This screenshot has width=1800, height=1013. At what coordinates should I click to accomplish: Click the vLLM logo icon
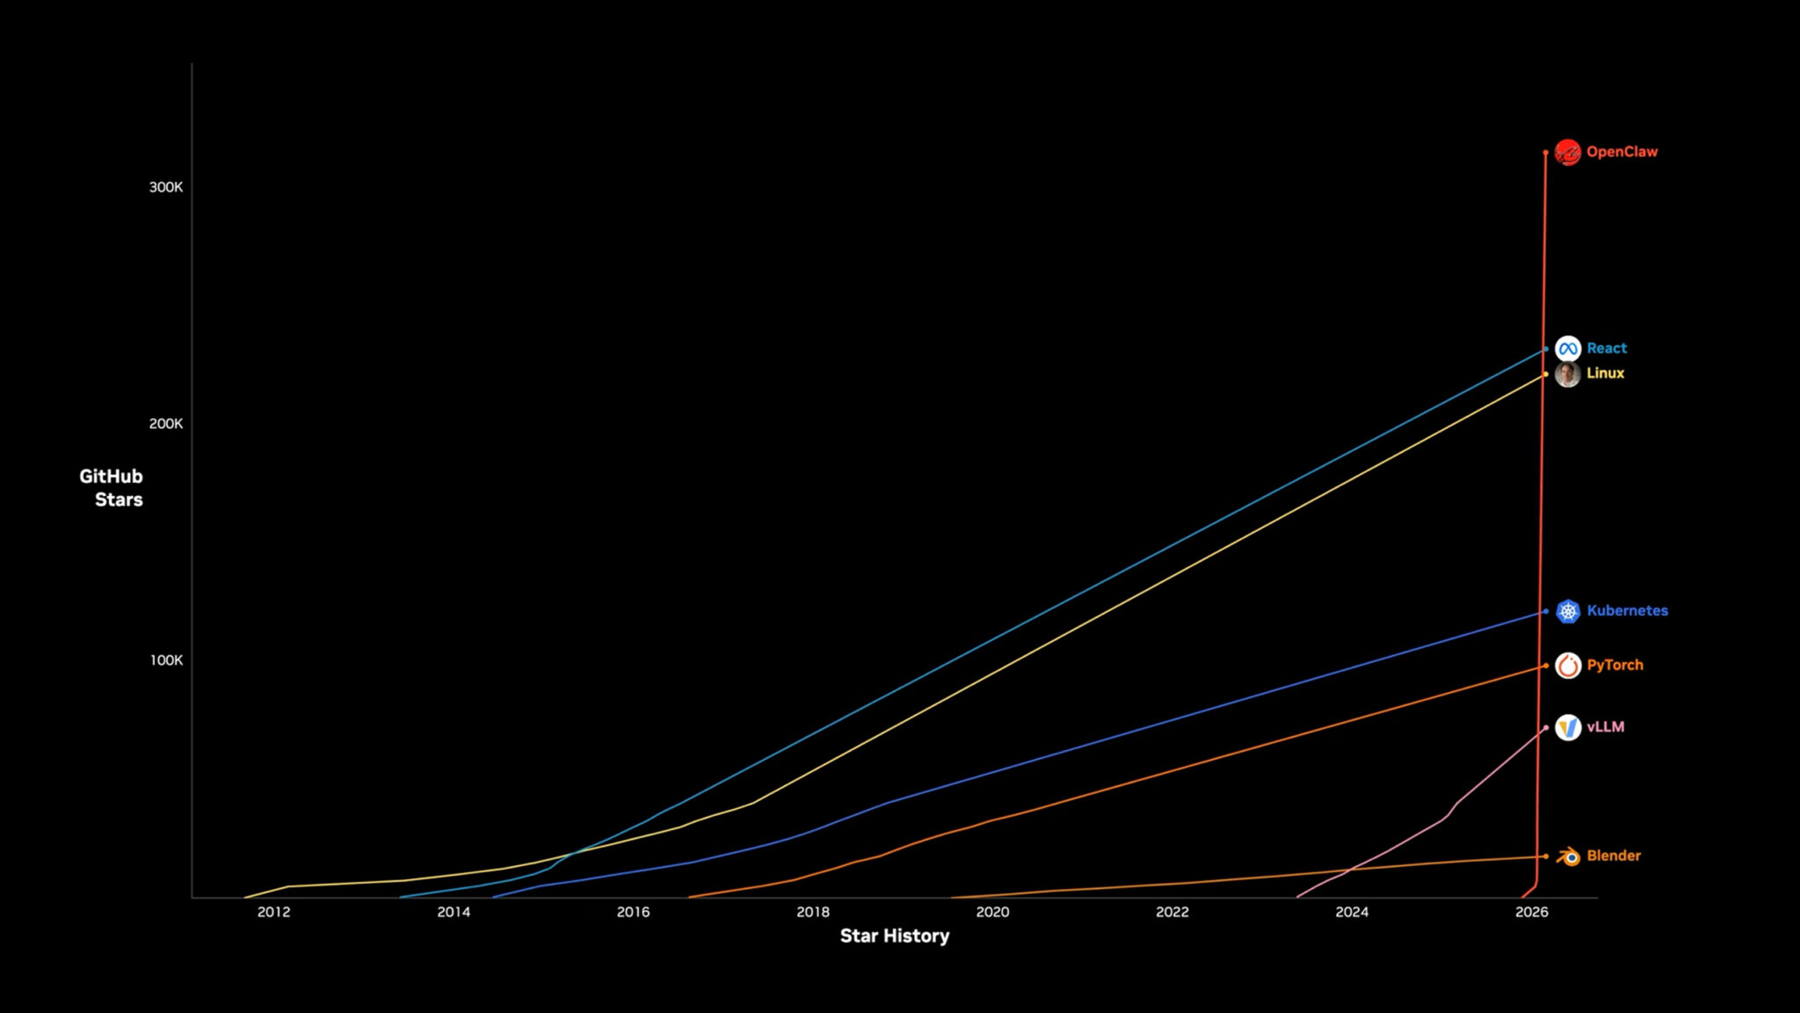point(1568,727)
